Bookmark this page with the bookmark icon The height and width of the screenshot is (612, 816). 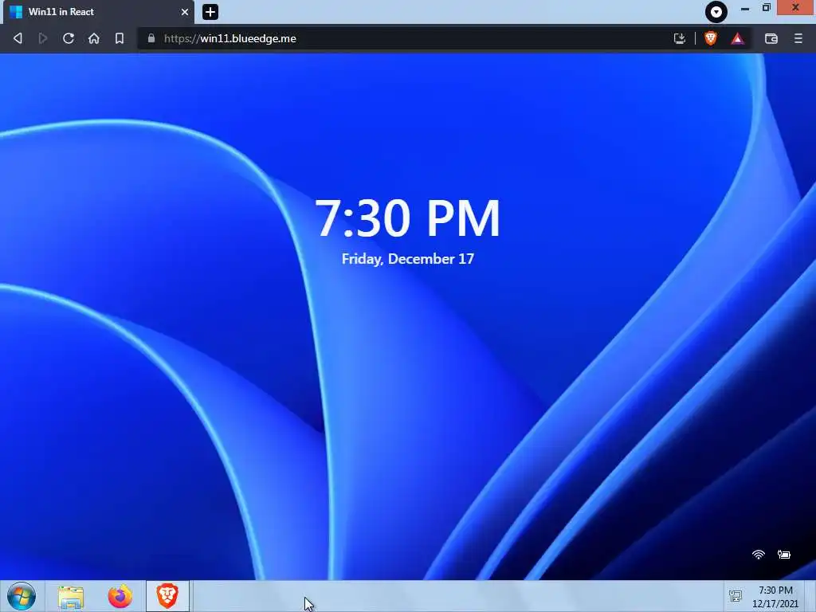pos(120,38)
